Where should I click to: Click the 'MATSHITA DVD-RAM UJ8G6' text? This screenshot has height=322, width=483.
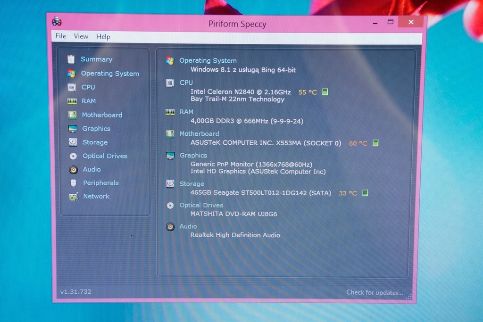coord(234,214)
